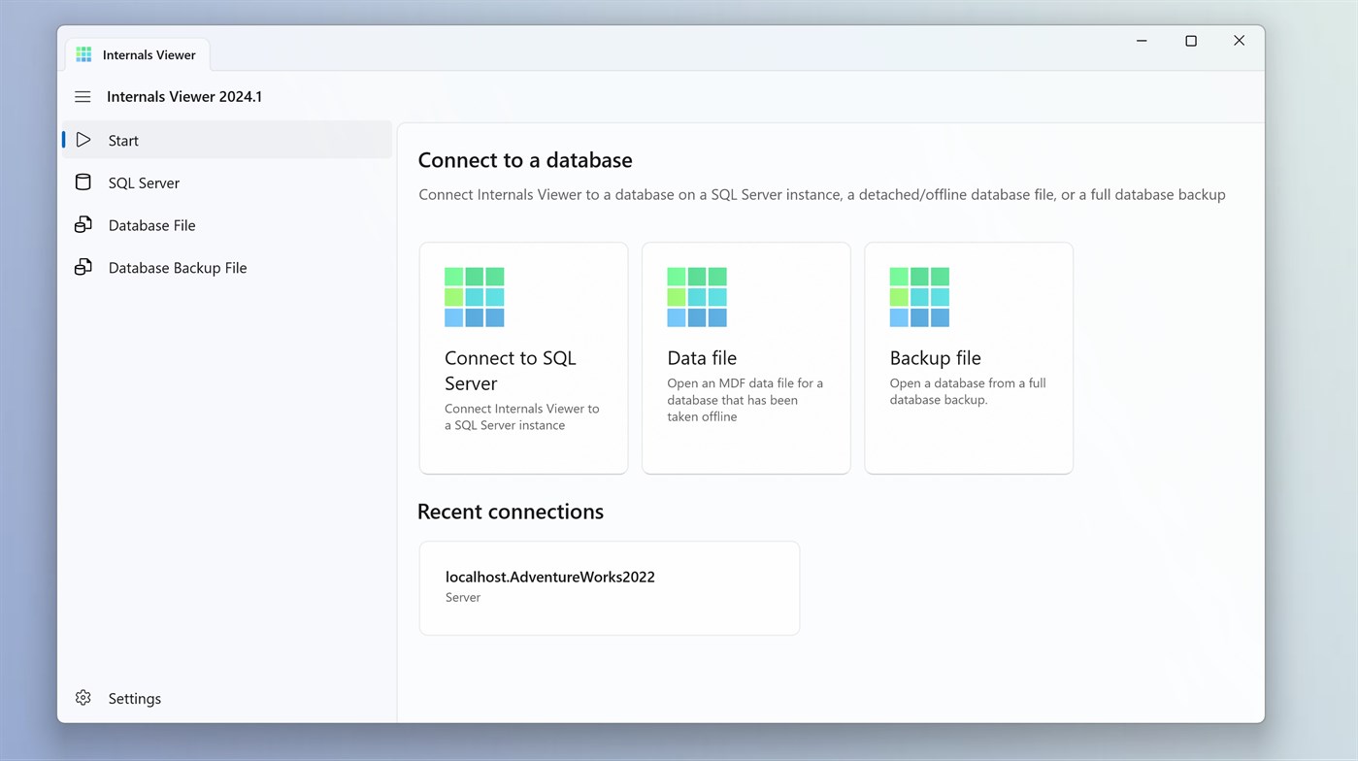Image resolution: width=1358 pixels, height=761 pixels.
Task: Open settings via the gear icon
Action: click(83, 698)
